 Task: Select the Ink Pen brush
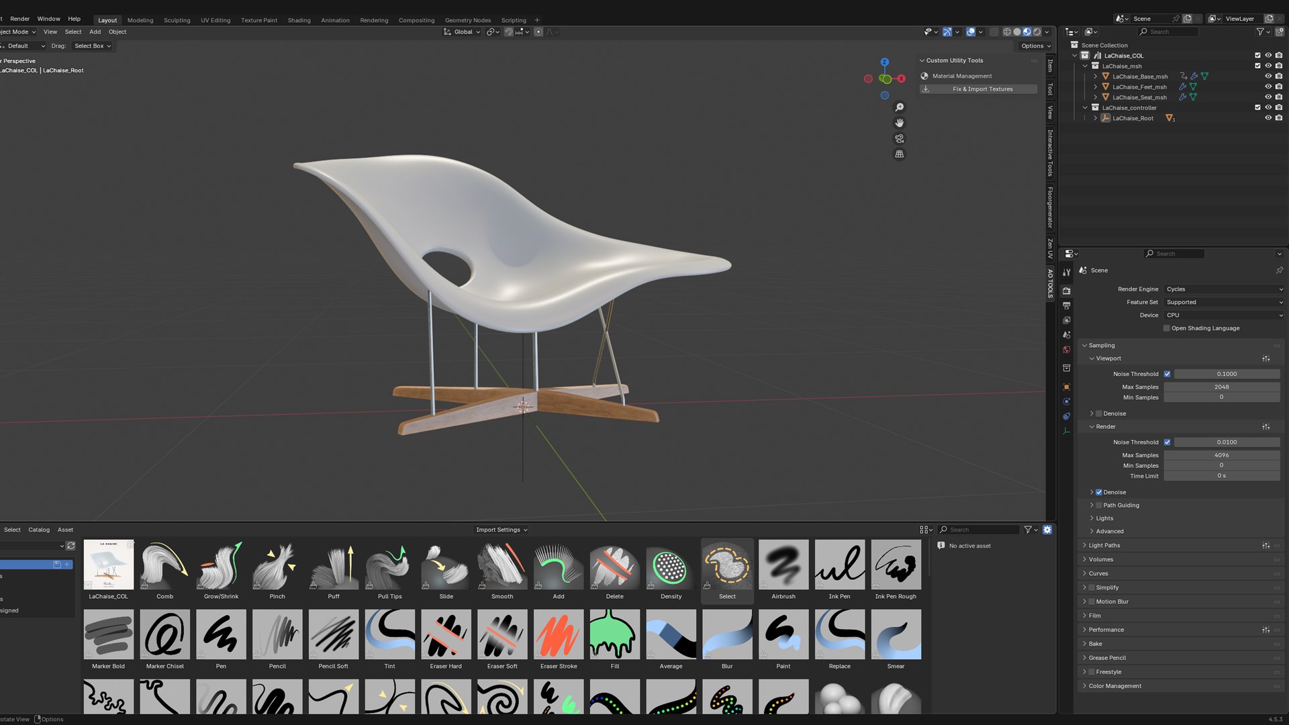(839, 570)
